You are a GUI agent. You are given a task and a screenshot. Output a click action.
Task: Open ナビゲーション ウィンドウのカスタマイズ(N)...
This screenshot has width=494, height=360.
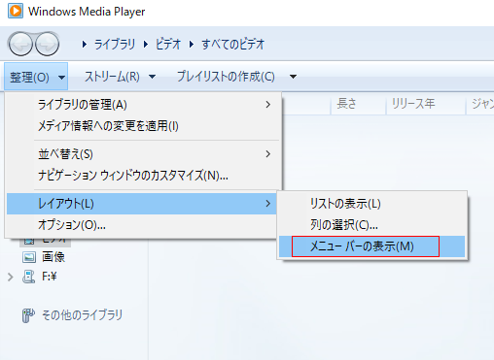click(143, 176)
